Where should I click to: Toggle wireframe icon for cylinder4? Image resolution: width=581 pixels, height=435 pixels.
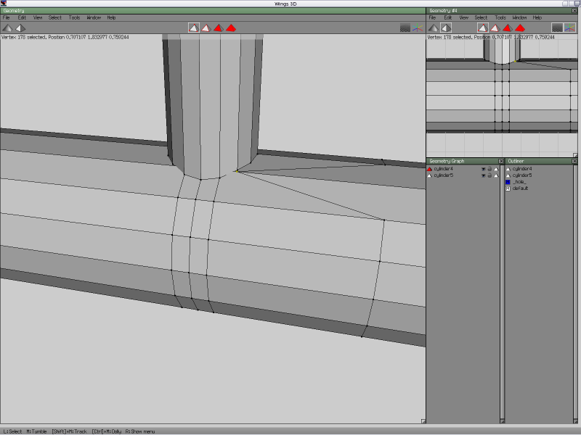(x=496, y=168)
